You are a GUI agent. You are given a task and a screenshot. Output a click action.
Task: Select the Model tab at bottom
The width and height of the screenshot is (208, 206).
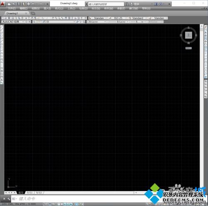pos(21,193)
